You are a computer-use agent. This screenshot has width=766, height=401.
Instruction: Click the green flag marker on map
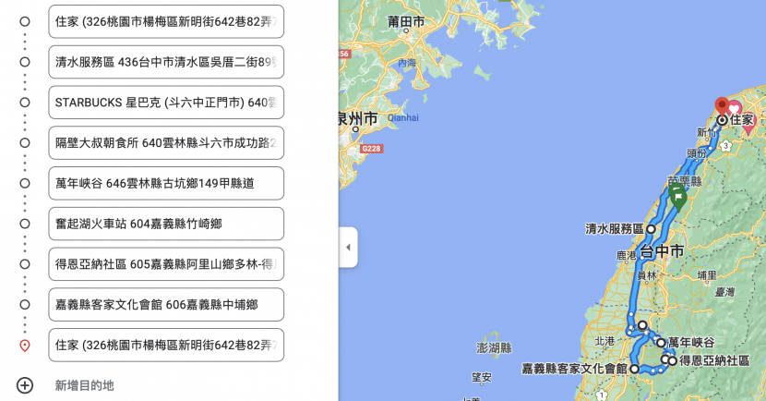pyautogui.click(x=676, y=194)
